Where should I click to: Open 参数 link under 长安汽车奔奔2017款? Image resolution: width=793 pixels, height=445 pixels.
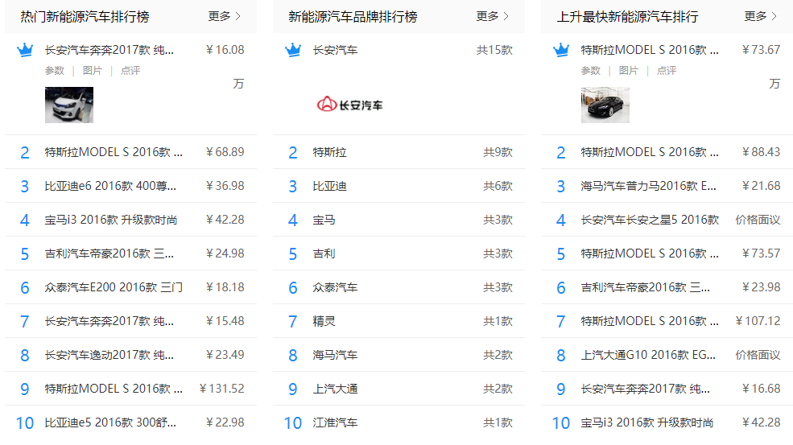click(55, 71)
